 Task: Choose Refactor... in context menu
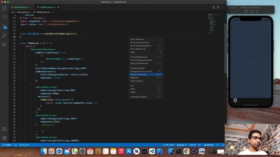coord(146,78)
